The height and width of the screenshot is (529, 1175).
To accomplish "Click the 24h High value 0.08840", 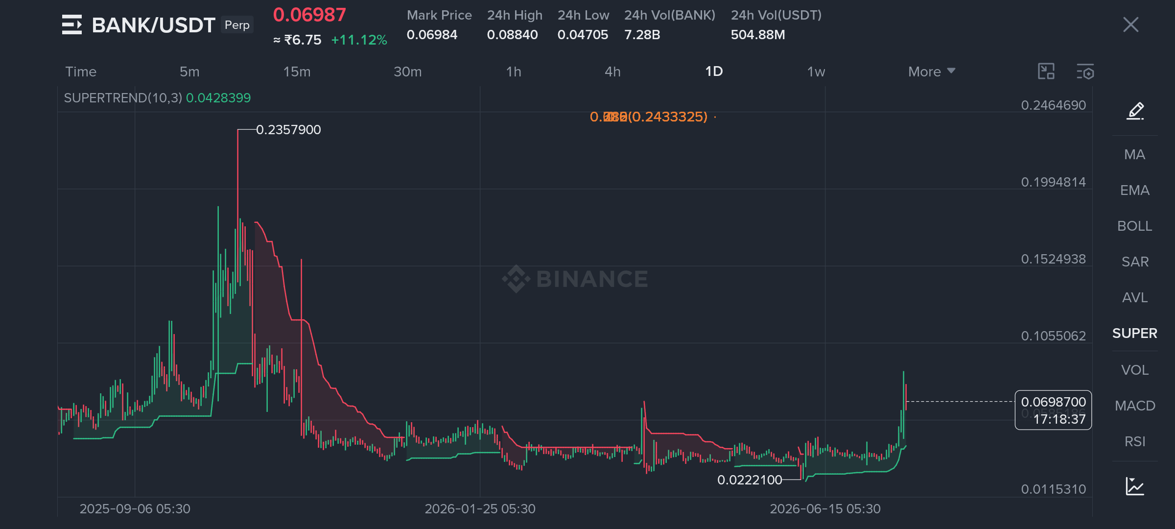I will (x=512, y=35).
